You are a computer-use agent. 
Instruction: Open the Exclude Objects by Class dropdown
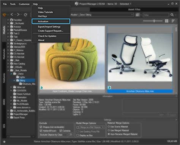point(54,135)
